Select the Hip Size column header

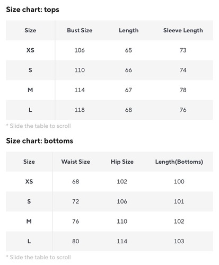coord(122,162)
